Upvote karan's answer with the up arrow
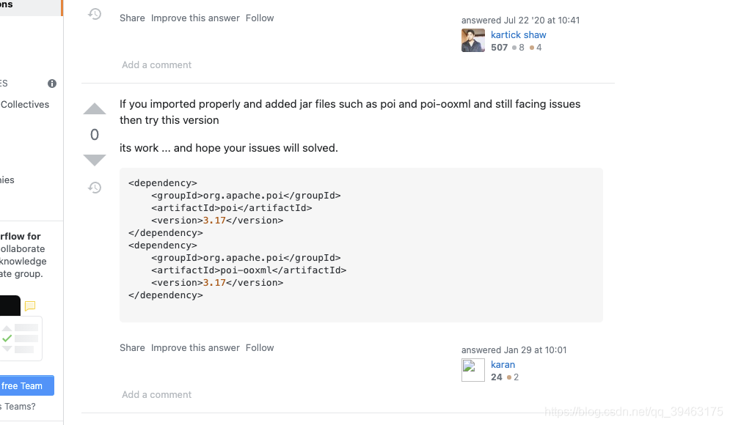Image resolution: width=730 pixels, height=425 pixels. coord(95,108)
